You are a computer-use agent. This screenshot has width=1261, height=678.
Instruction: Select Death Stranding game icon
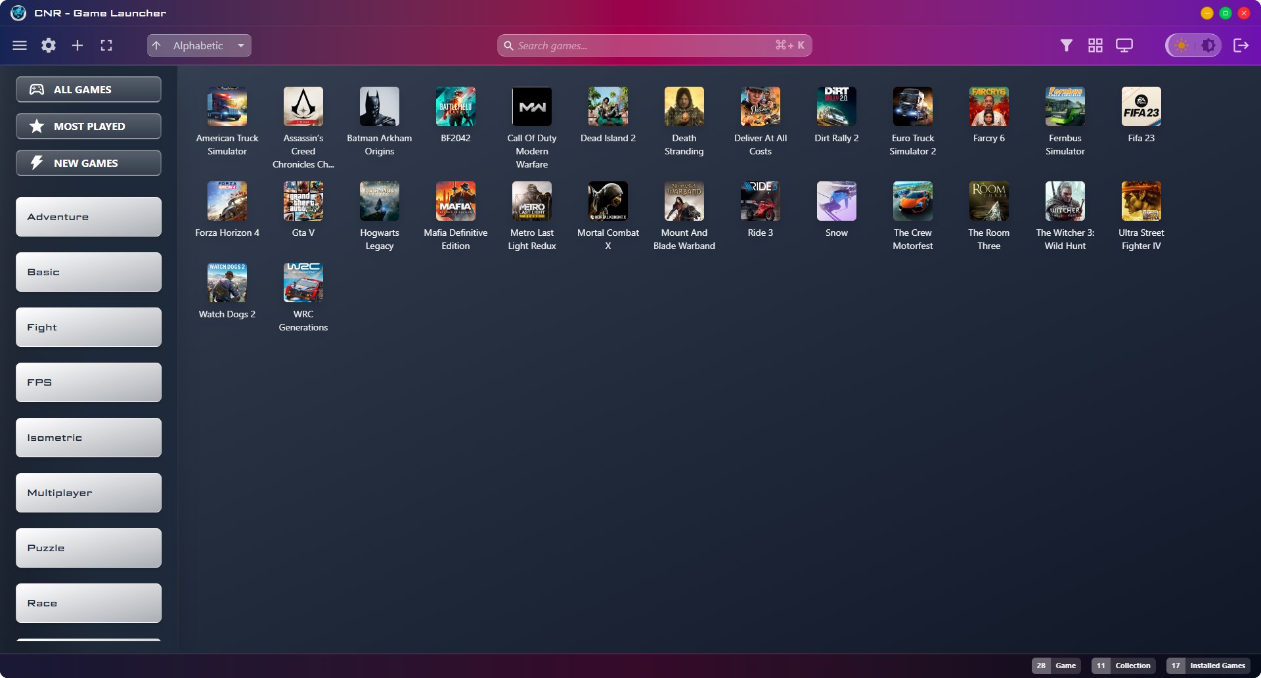tap(684, 106)
